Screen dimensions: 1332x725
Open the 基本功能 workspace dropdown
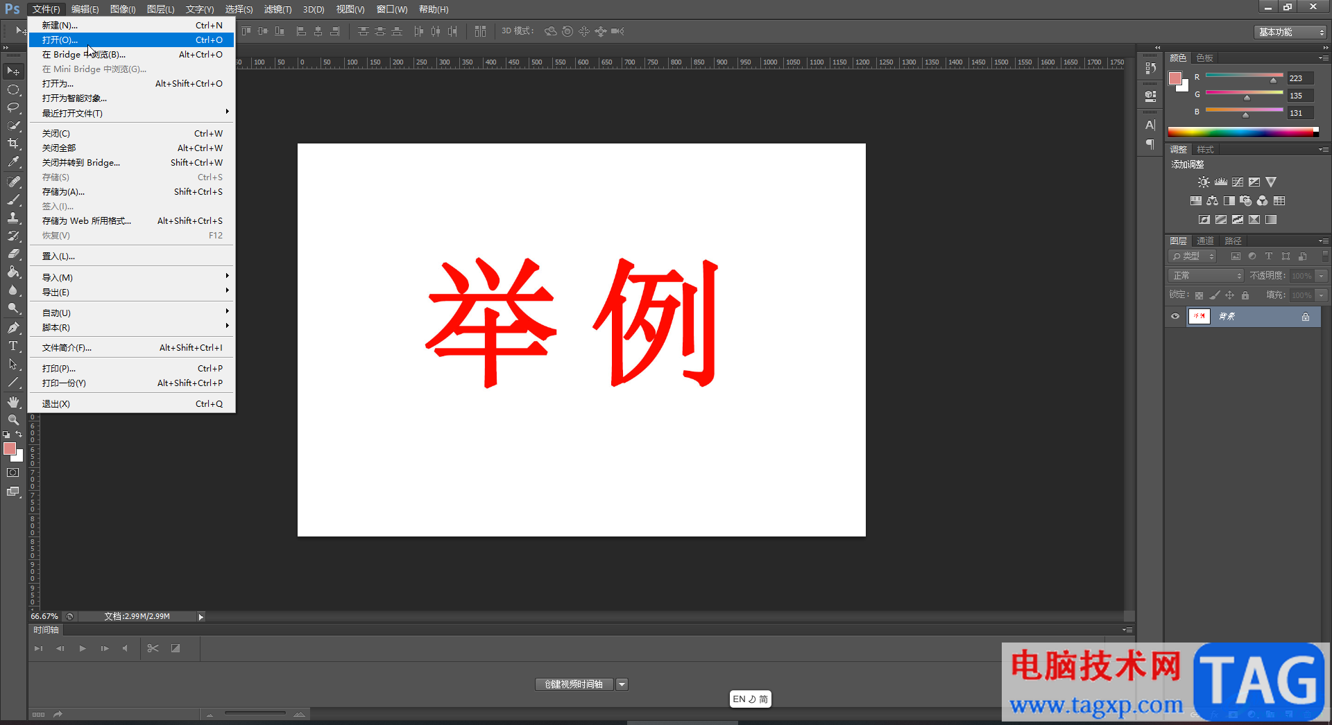[x=1290, y=32]
